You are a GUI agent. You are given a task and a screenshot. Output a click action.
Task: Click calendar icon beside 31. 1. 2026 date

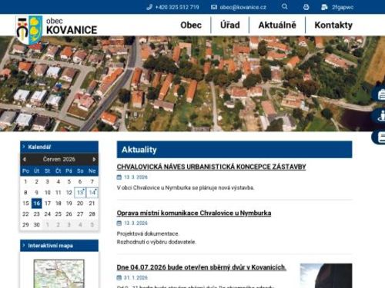(x=119, y=277)
